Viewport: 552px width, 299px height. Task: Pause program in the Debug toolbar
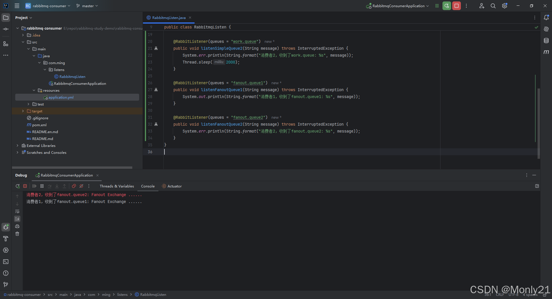point(42,186)
